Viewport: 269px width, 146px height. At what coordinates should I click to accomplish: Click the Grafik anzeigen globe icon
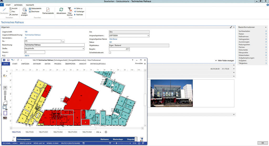click(x=24, y=10)
